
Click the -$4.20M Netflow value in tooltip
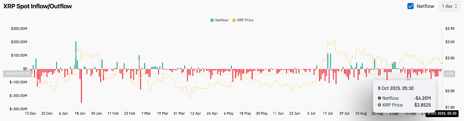(x=422, y=98)
